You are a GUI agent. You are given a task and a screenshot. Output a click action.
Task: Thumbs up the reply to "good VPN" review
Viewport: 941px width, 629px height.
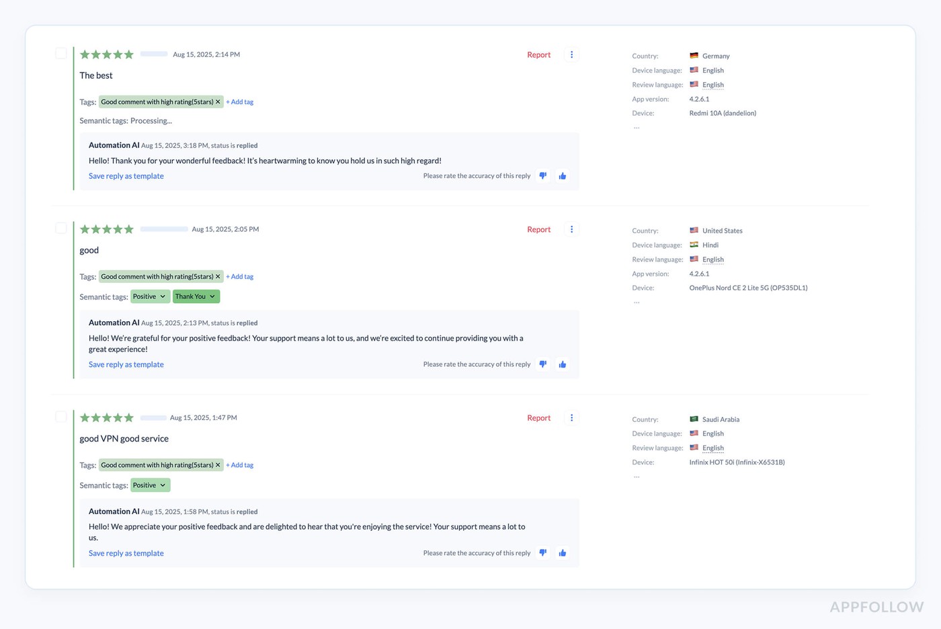[x=563, y=553]
